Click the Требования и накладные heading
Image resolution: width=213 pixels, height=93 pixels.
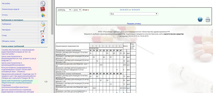click(x=12, y=20)
